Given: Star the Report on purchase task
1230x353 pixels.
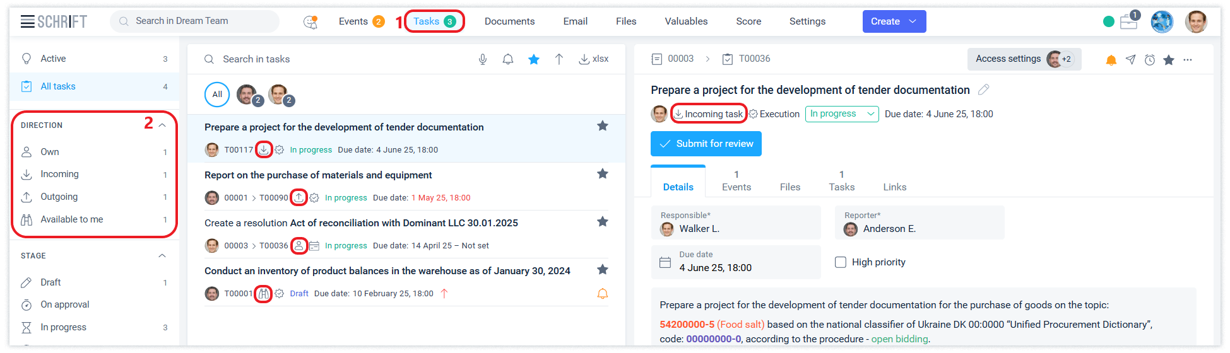Looking at the screenshot, I should tap(603, 174).
